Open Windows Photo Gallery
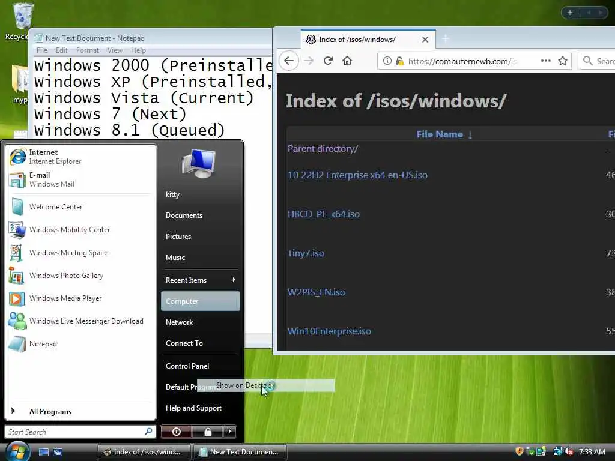Viewport: 615px width, 461px height. click(x=80, y=275)
